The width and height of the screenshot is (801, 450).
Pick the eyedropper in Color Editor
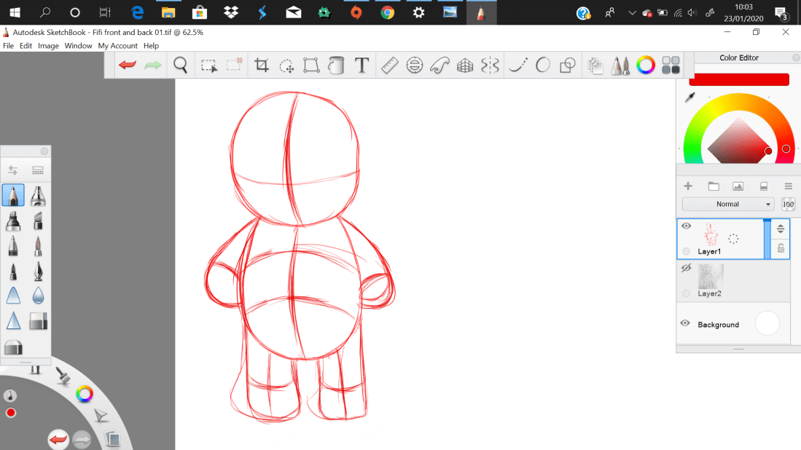(x=689, y=97)
